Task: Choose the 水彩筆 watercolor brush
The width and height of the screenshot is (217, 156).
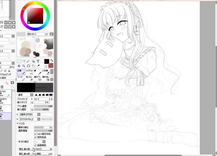Action: pos(46,72)
